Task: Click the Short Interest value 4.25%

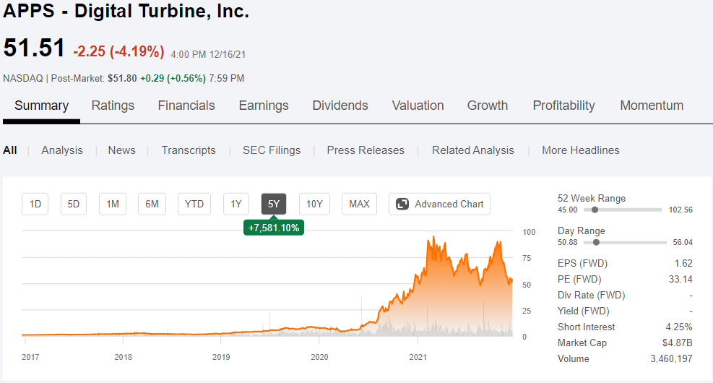Action: tap(679, 327)
